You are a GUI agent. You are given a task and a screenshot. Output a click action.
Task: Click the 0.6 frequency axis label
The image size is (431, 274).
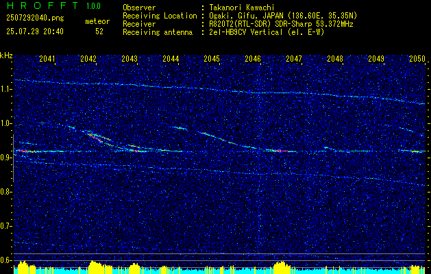pos(5,260)
